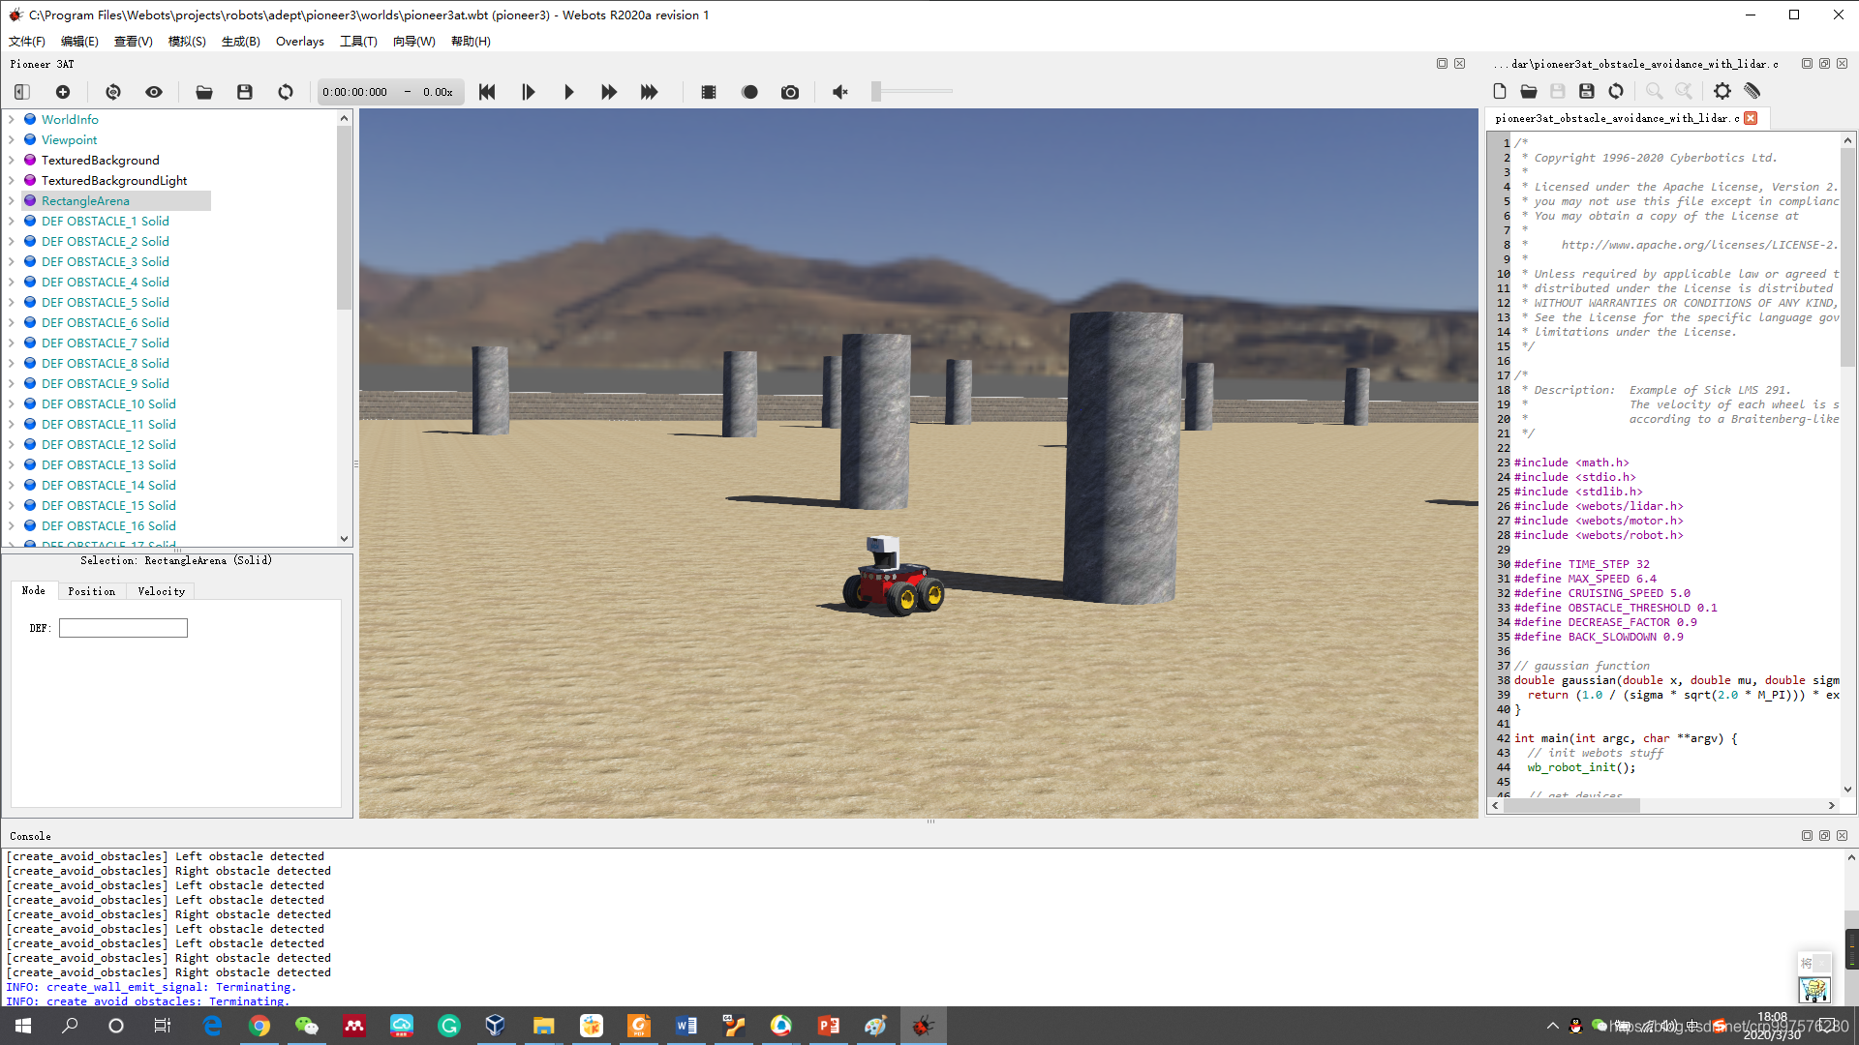Click the DEF name input field
The height and width of the screenshot is (1045, 1859).
point(123,628)
